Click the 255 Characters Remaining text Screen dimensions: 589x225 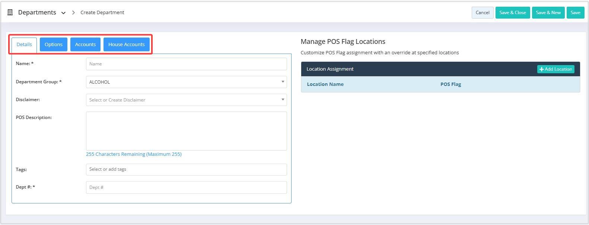click(134, 154)
